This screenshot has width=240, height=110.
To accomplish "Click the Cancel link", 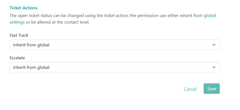I will coord(190,89).
